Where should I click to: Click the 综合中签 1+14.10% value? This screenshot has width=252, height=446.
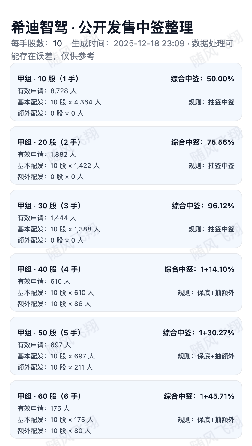click(x=199, y=269)
